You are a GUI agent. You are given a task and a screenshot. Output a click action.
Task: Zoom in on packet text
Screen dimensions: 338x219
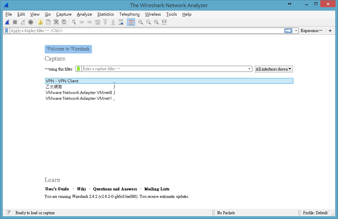tap(140, 22)
